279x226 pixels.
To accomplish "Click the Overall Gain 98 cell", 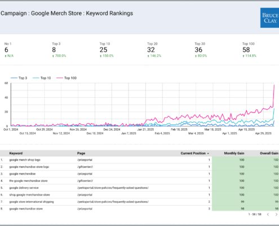I will tap(277, 208).
